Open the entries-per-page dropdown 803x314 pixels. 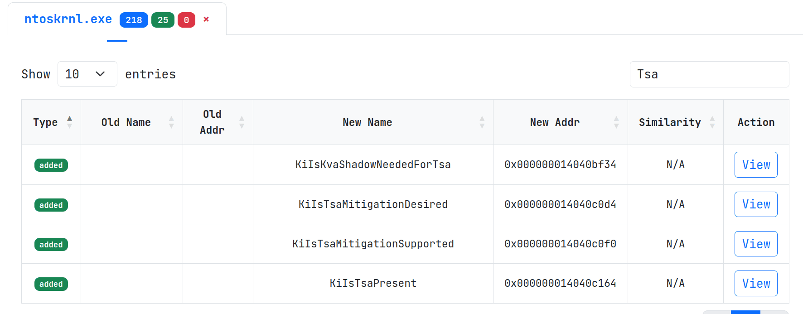87,74
